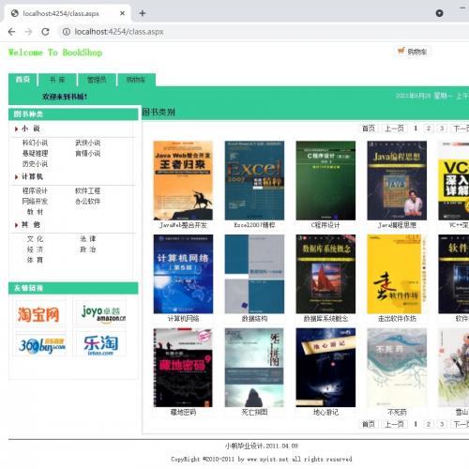Screen dimensions: 469x469
Task: Open the 藏地密码 book cover
Action: [183, 368]
